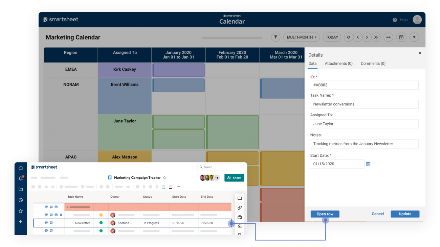This screenshot has height=247, width=440.
Task: Click the Home icon in the left sidebar
Action: click(x=20, y=167)
